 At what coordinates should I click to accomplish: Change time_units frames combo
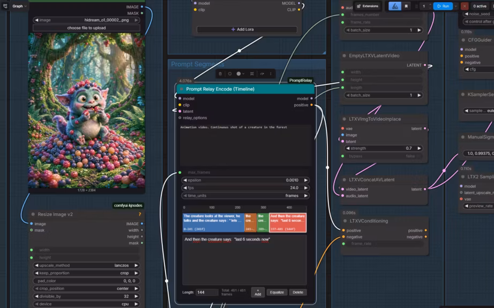point(245,196)
